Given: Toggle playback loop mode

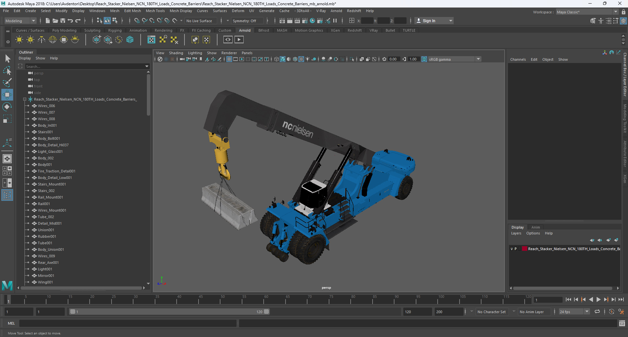Looking at the screenshot, I should 597,312.
